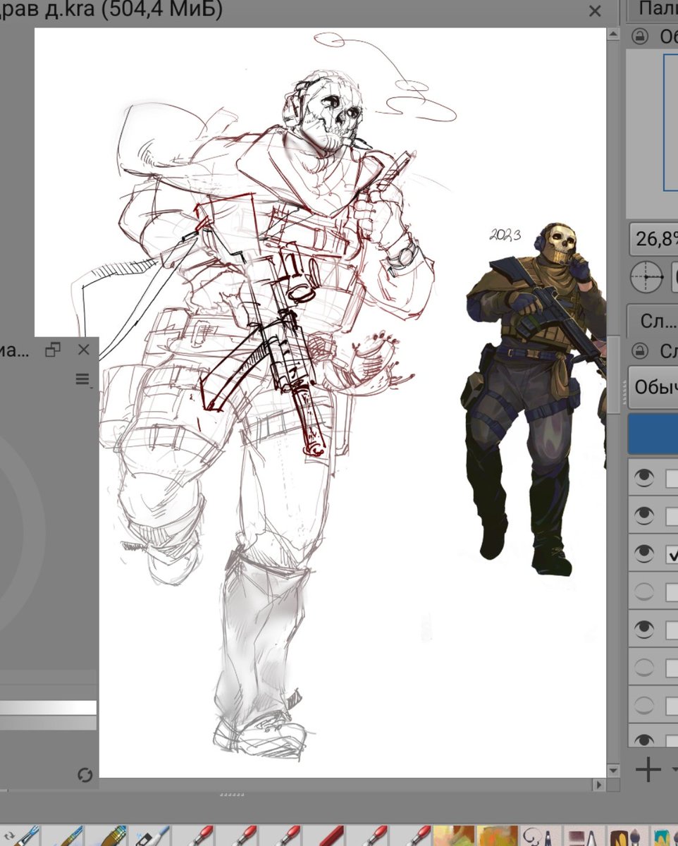Hide the first layer below the highlighted one

pos(643,479)
